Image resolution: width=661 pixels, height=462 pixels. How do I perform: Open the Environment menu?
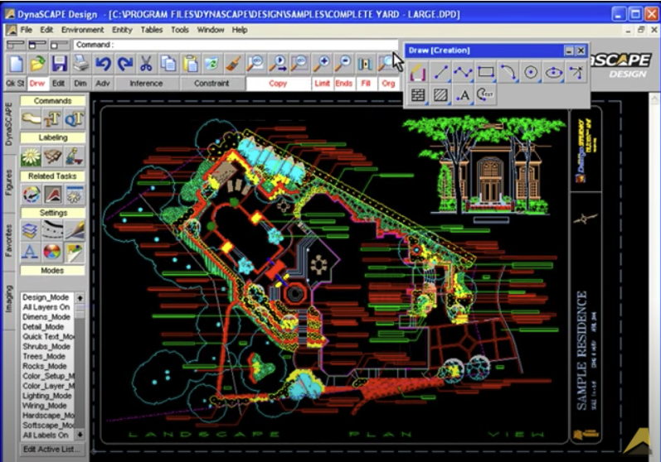pyautogui.click(x=82, y=30)
